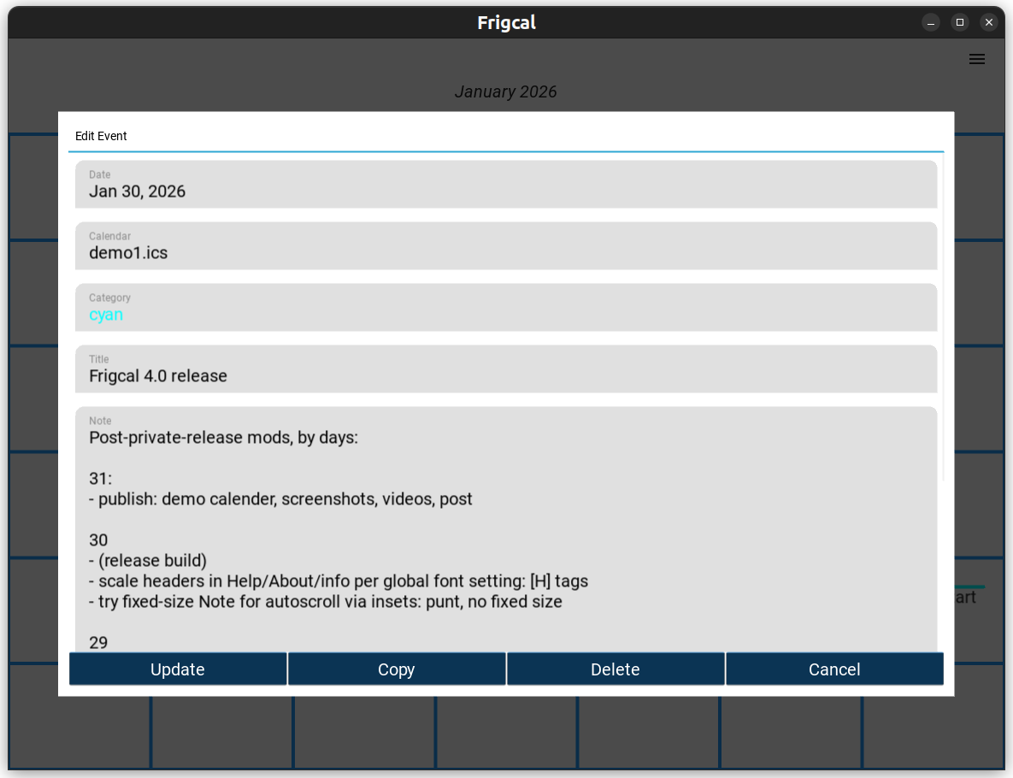Minimize the Frigcal window

coord(931,22)
